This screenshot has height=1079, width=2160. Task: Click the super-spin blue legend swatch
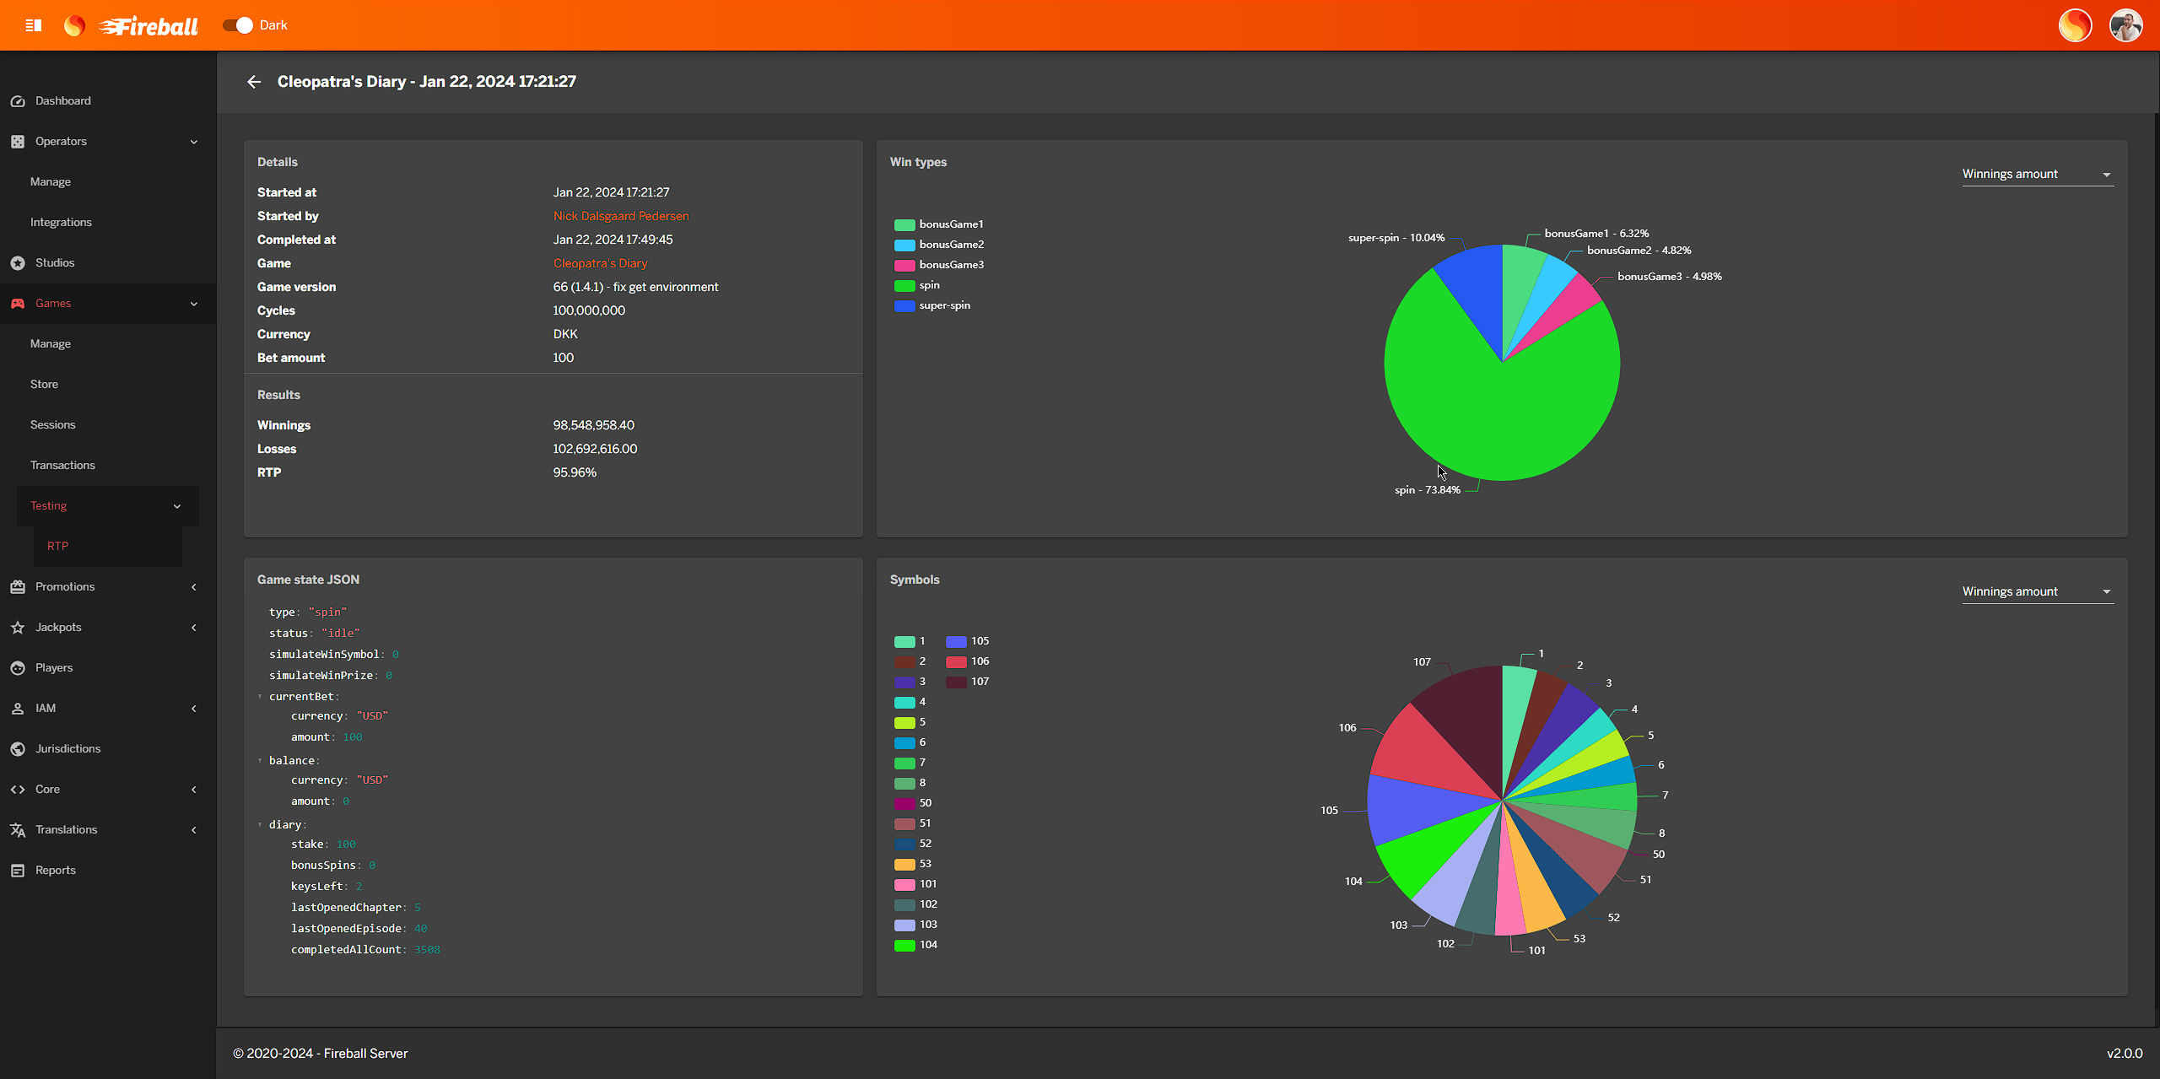point(904,305)
